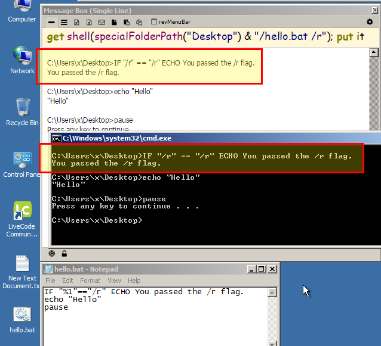Click the target icon at Message Box bottom
381x346 pixels.
[x=52, y=254]
